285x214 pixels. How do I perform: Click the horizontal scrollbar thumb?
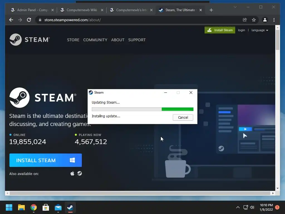tap(140, 193)
